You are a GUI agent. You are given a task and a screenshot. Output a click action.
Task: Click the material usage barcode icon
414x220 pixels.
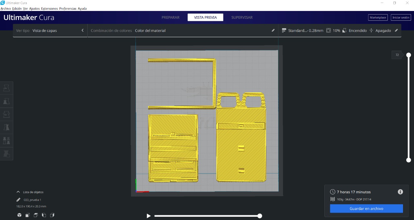pos(332,199)
